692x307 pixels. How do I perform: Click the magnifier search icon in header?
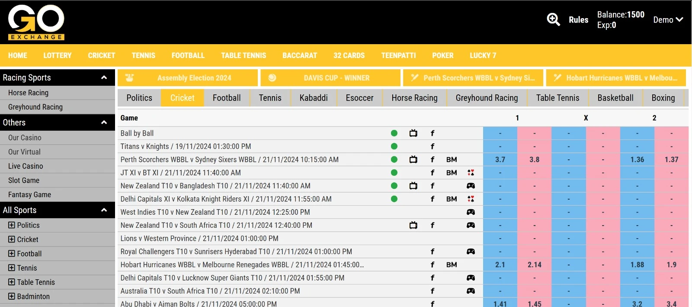click(x=553, y=19)
